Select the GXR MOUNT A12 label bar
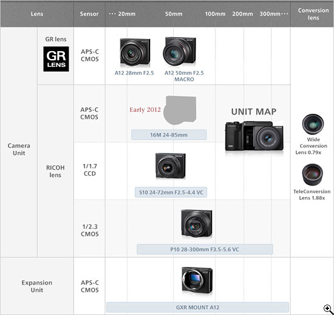The height and width of the screenshot is (315, 334). pos(197,307)
